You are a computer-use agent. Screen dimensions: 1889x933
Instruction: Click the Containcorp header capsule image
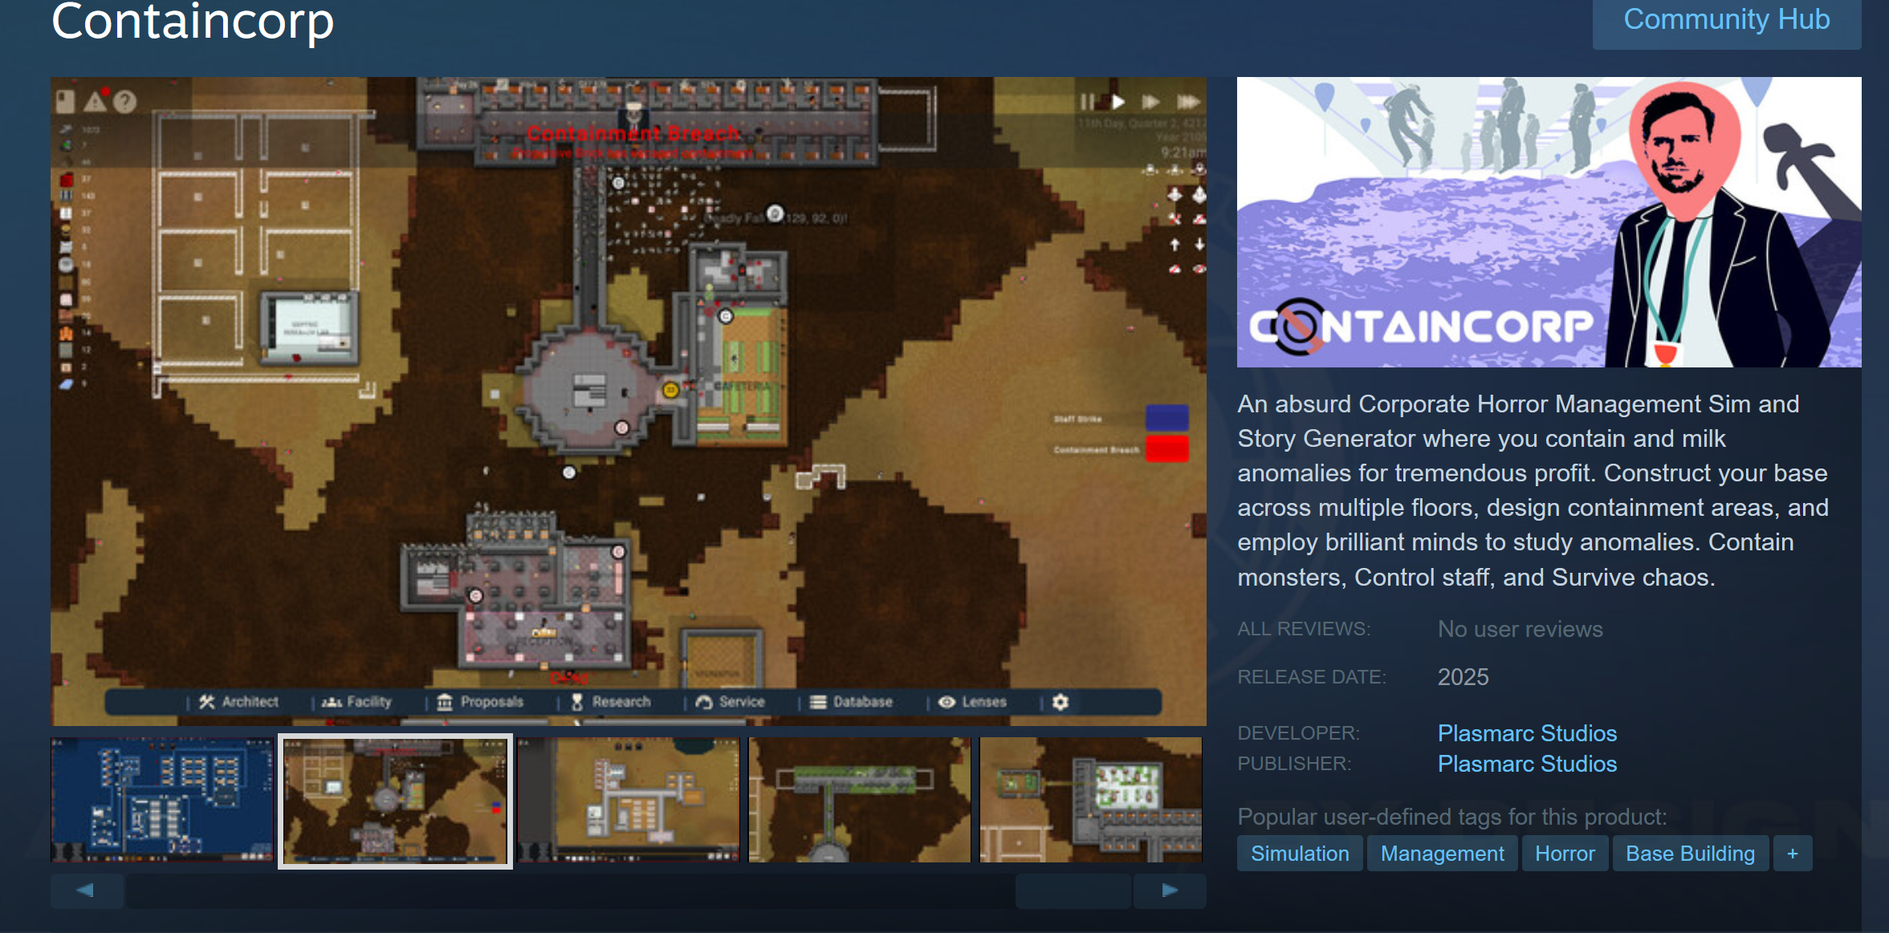[x=1549, y=222]
